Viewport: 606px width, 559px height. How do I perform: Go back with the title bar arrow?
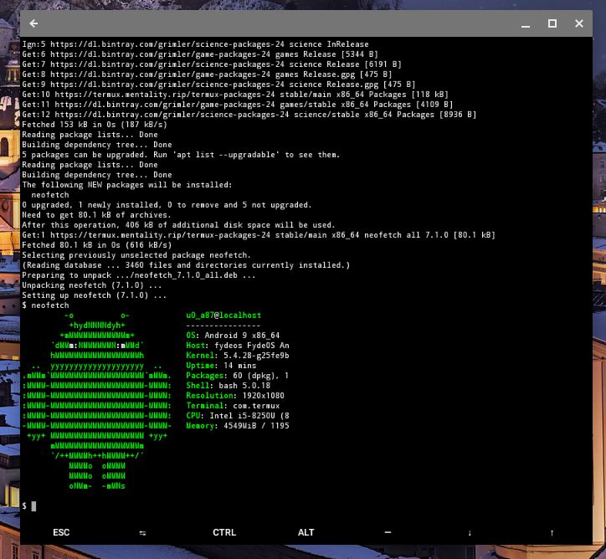pos(33,23)
